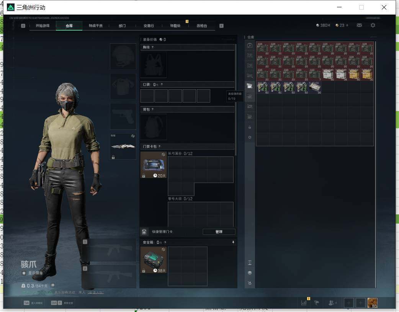Open the statistics bar chart icon
399x312 pixels.
pos(304,303)
